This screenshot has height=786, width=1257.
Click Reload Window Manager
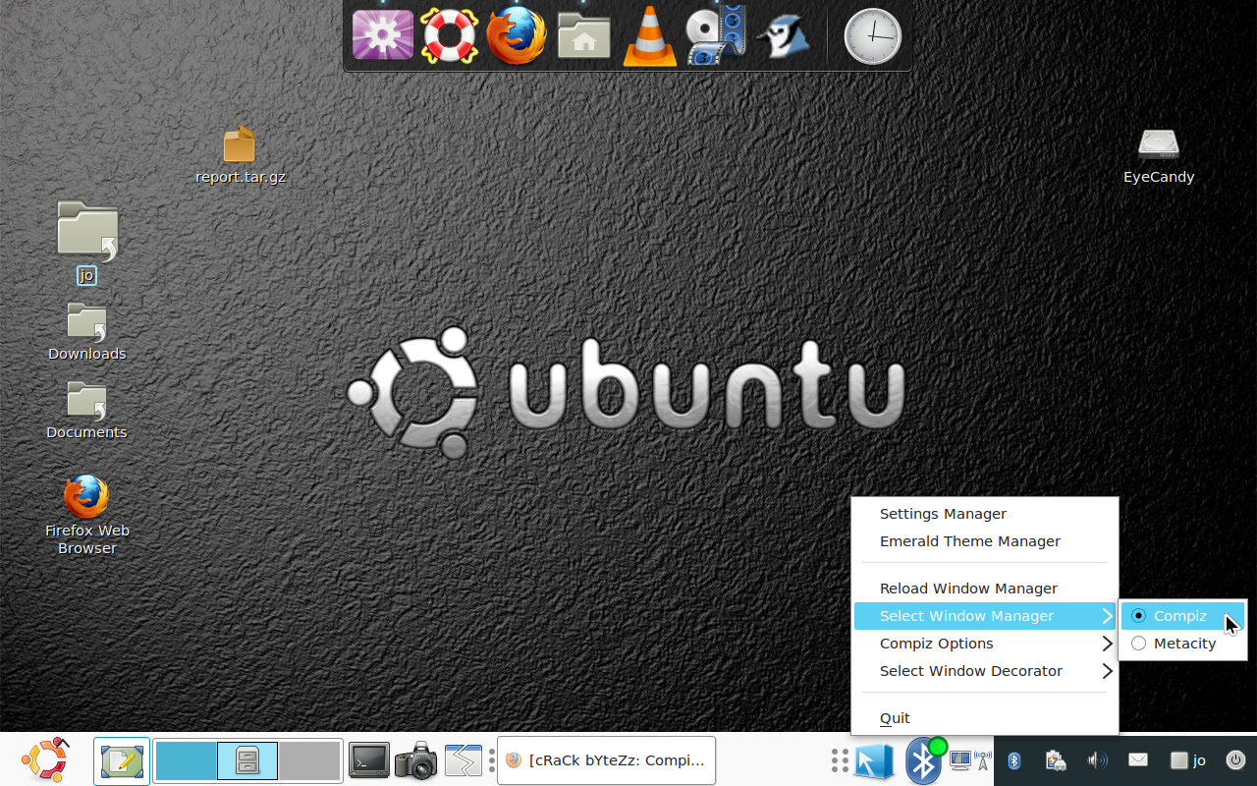967,589
